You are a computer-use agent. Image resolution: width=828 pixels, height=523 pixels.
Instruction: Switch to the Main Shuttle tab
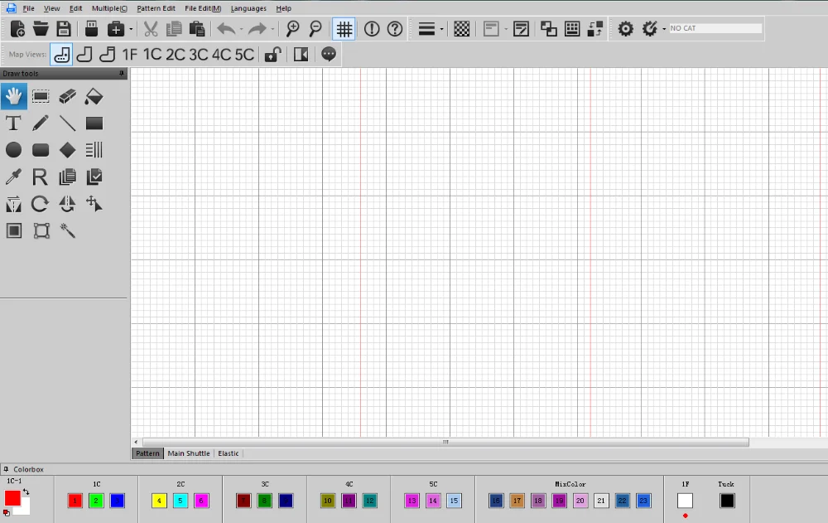pyautogui.click(x=188, y=453)
